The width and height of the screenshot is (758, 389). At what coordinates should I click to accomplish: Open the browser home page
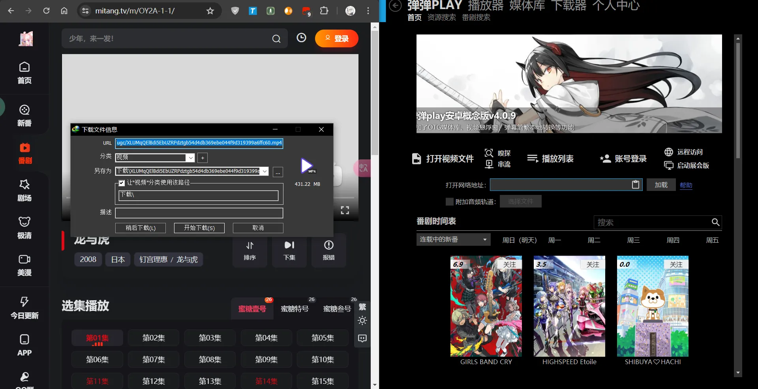click(x=64, y=11)
